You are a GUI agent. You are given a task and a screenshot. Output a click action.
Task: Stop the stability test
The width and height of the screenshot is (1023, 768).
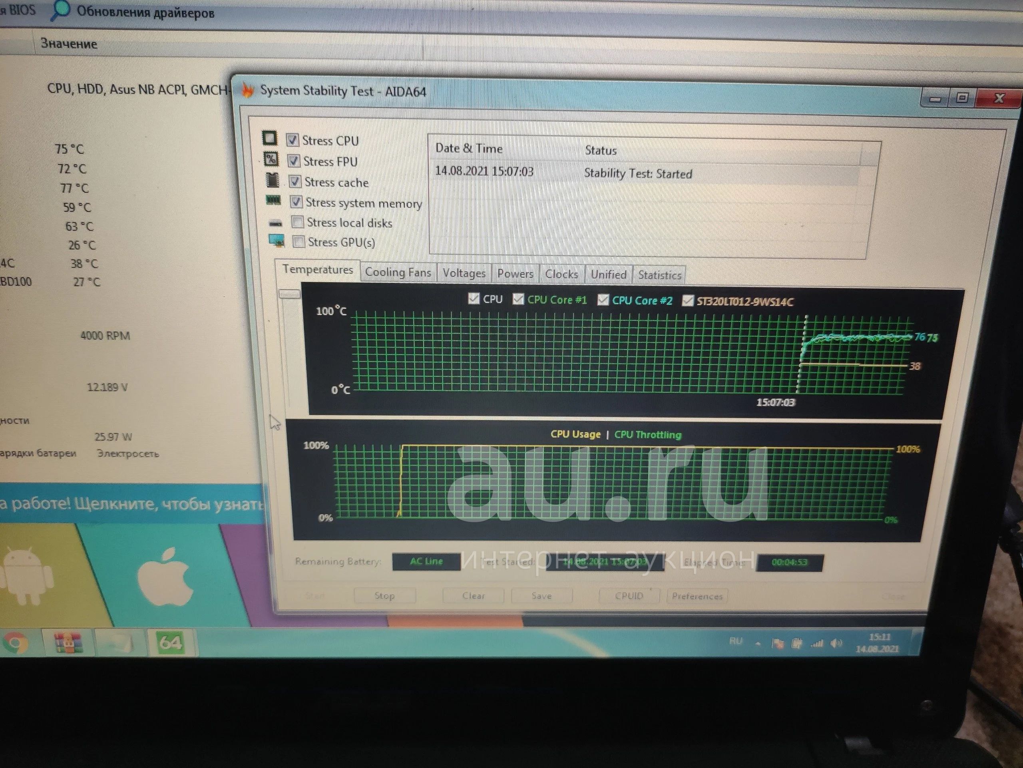[384, 595]
